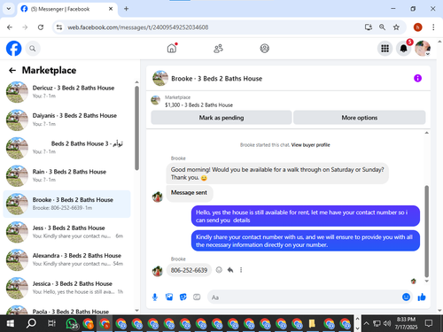Open the emoji picker in the message box
Viewport: 443px width, 332px height.
point(406,297)
